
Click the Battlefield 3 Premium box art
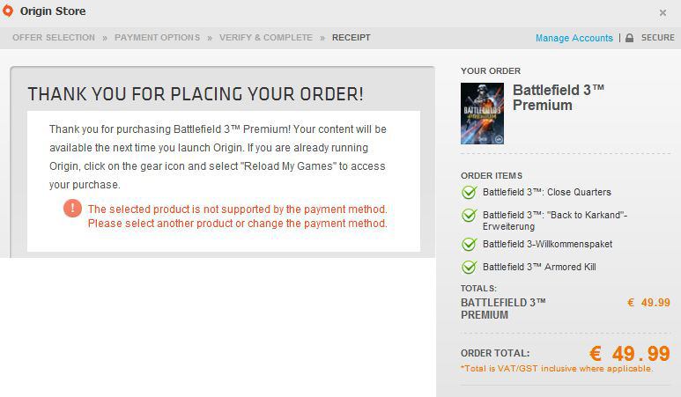(x=482, y=114)
